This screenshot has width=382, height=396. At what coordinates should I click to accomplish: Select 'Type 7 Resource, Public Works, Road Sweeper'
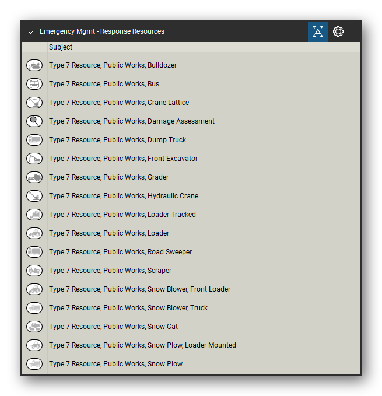121,253
